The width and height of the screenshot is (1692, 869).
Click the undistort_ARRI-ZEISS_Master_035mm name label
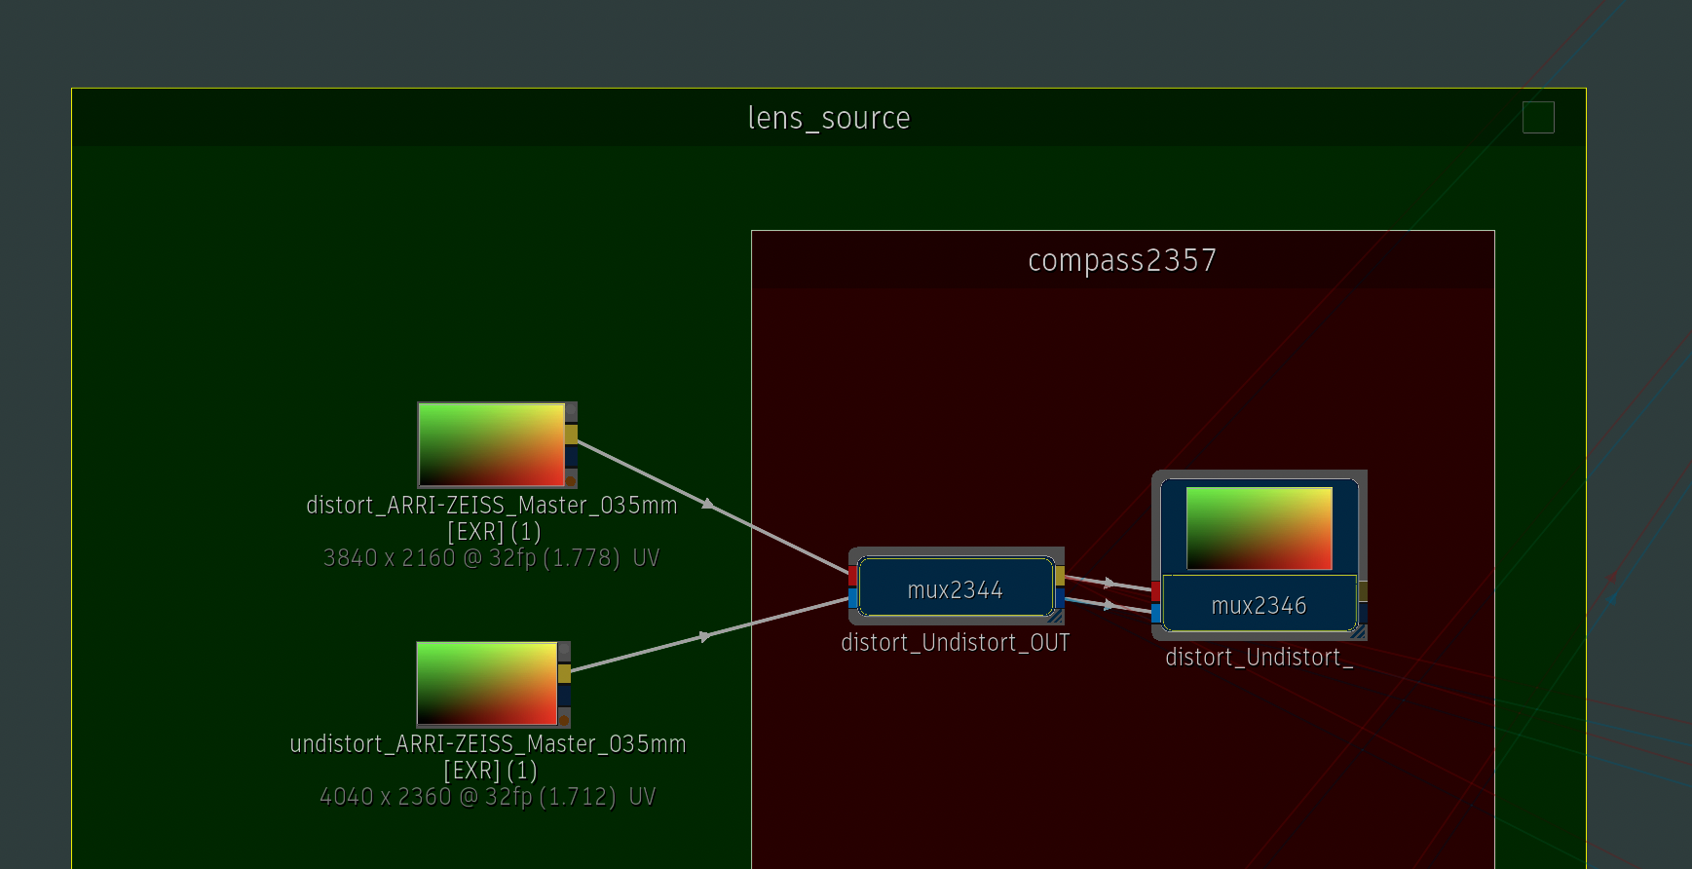pyautogui.click(x=487, y=744)
